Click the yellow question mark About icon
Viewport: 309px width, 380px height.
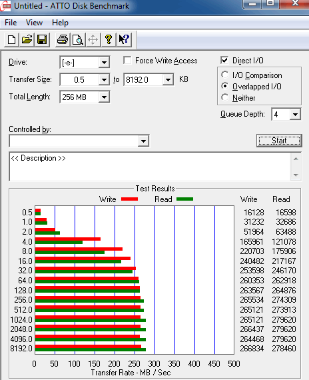(109, 39)
